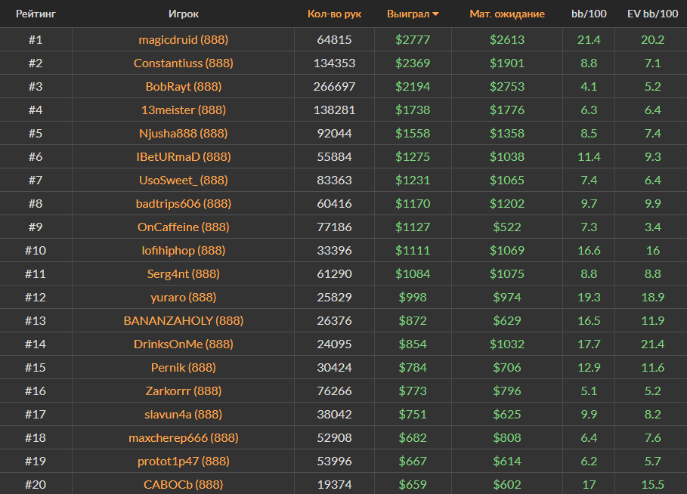Click the sort arrow next to Выиграл
Screen dimensions: 687x494
coord(435,14)
